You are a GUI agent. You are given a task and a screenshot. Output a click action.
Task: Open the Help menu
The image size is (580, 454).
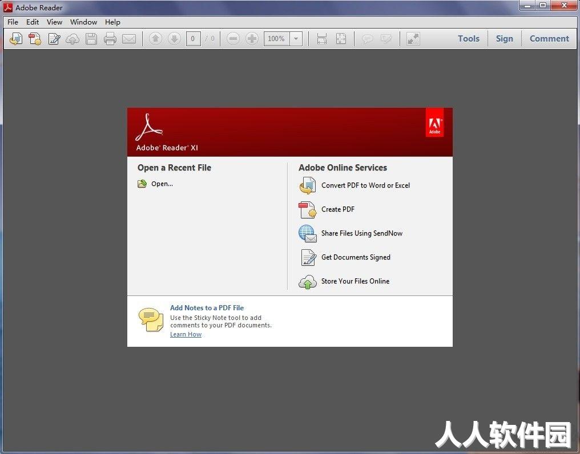tap(112, 22)
